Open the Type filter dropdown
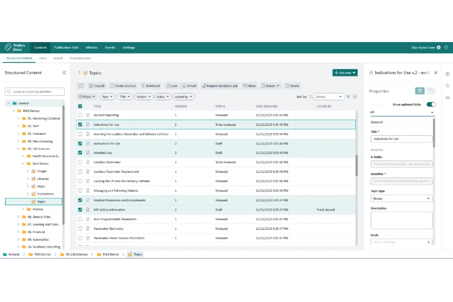This screenshot has height=302, width=453. click(x=107, y=97)
